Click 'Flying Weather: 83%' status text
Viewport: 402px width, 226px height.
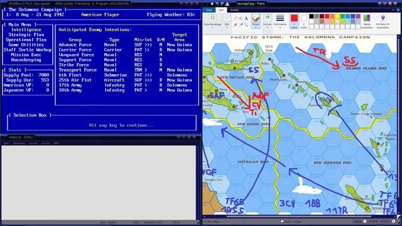coord(171,14)
